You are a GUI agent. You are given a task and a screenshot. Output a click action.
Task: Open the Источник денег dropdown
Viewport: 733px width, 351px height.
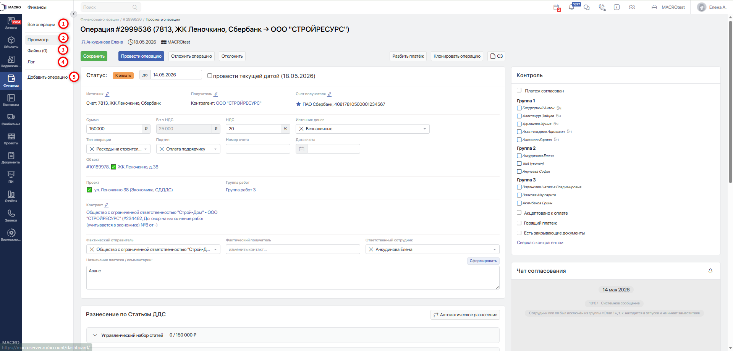click(362, 129)
